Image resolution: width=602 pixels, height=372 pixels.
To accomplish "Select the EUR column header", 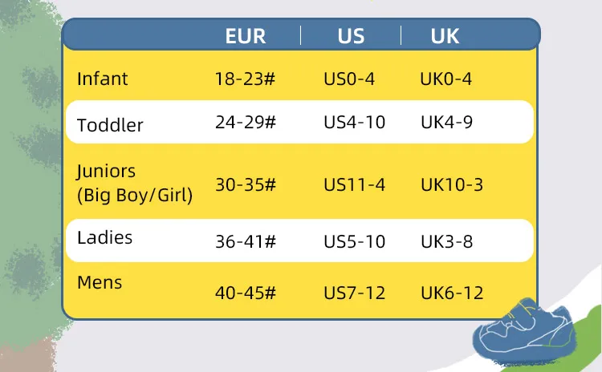I will click(245, 36).
